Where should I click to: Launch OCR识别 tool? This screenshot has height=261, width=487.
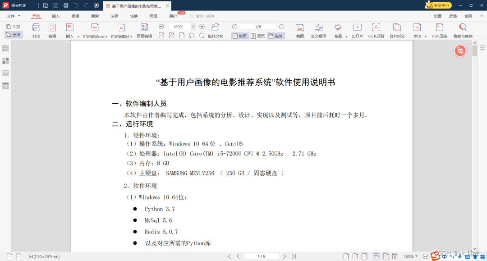(x=376, y=31)
